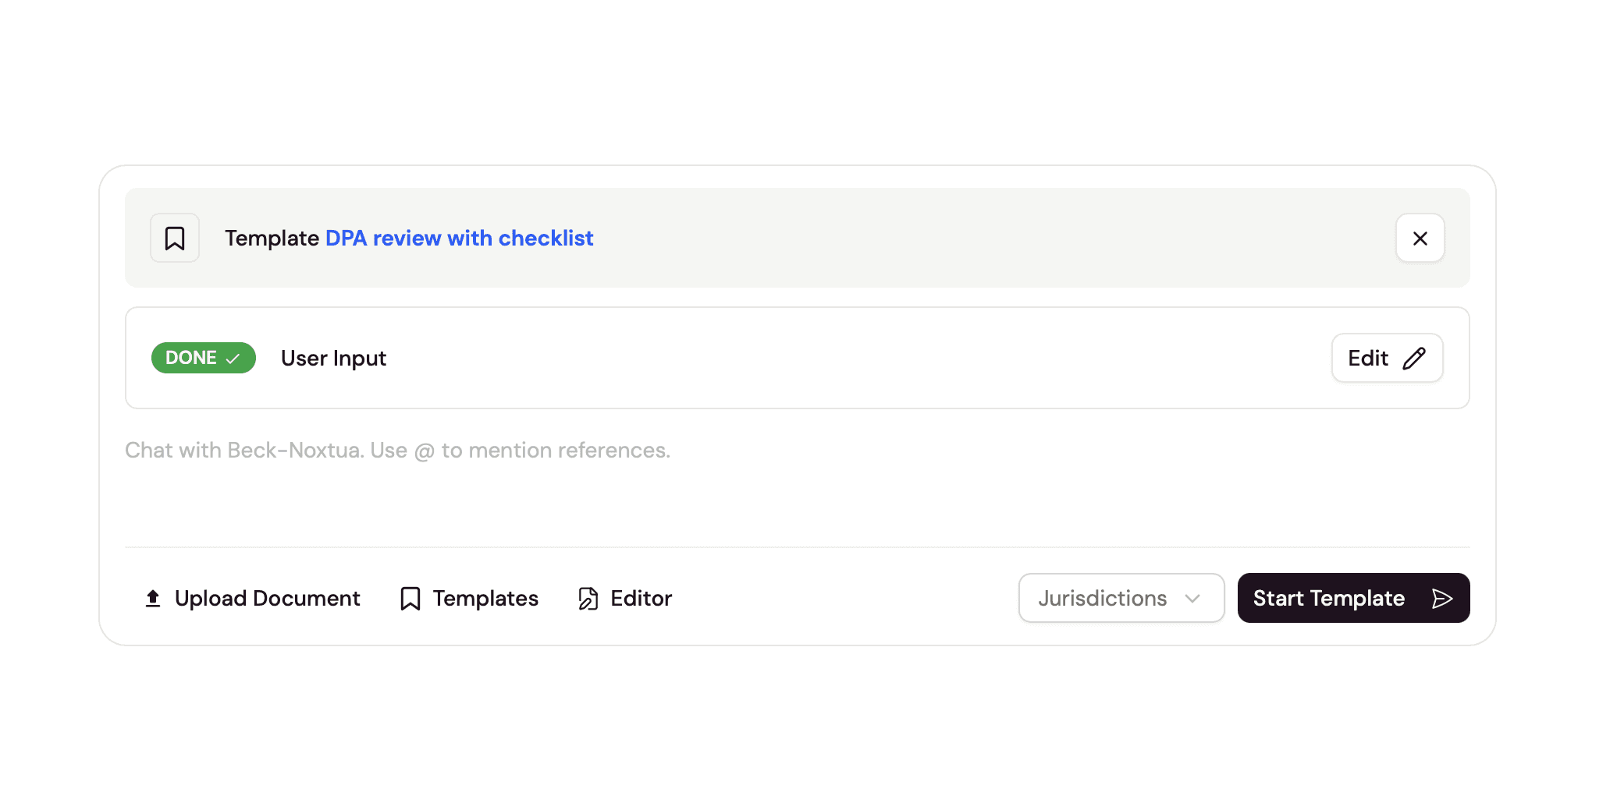The image size is (1617, 792).
Task: Edit the User Input step
Action: click(x=1387, y=358)
